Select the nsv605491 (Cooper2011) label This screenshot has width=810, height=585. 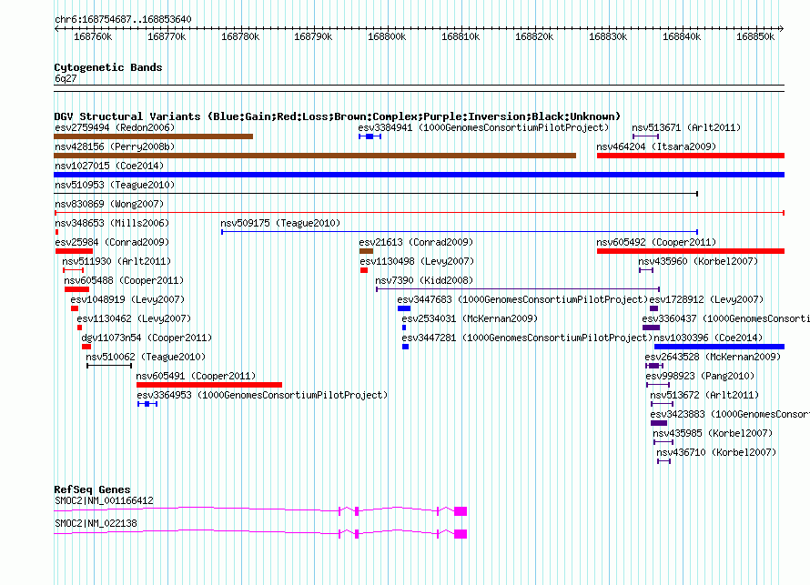(196, 376)
